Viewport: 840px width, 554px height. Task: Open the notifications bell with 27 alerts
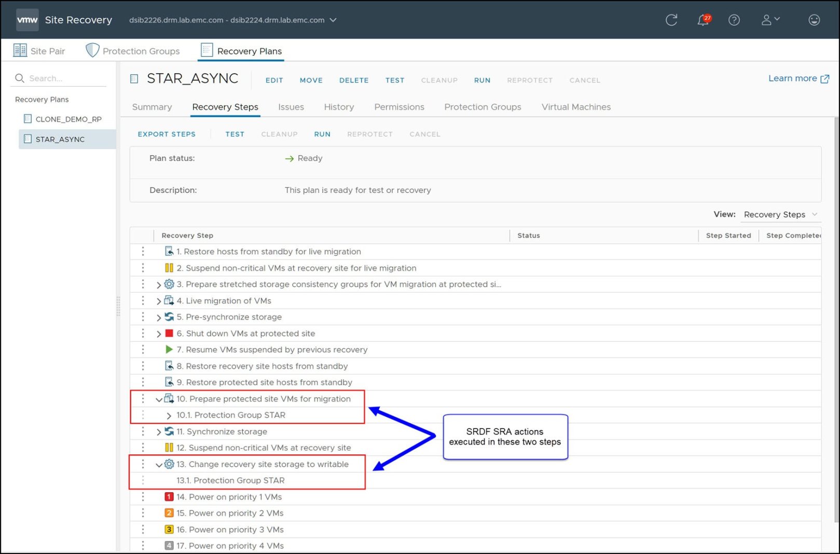coord(704,20)
